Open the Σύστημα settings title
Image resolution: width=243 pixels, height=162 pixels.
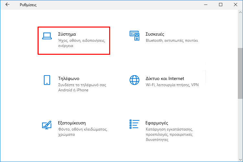67,34
